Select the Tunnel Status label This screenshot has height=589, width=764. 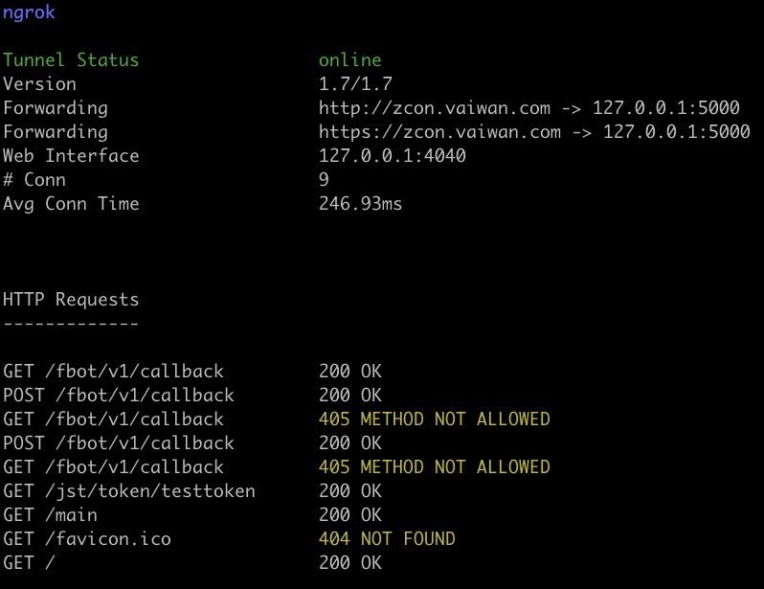tap(71, 60)
